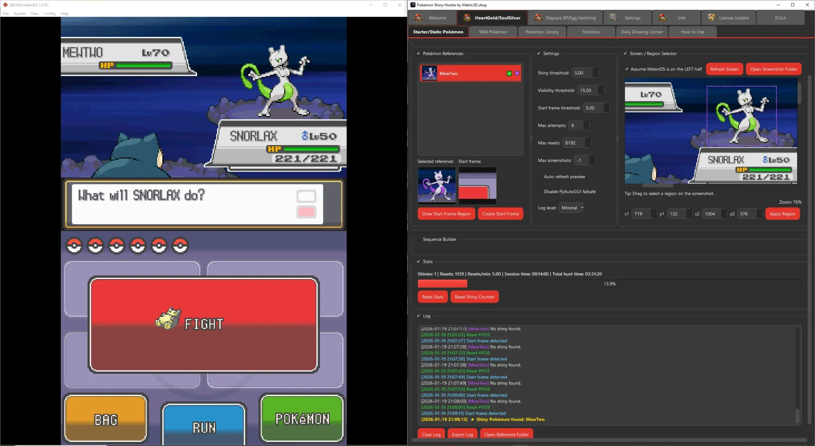Screen dimensions: 815x446
Task: Click the melonDS title bar app icon
Action: [5, 5]
